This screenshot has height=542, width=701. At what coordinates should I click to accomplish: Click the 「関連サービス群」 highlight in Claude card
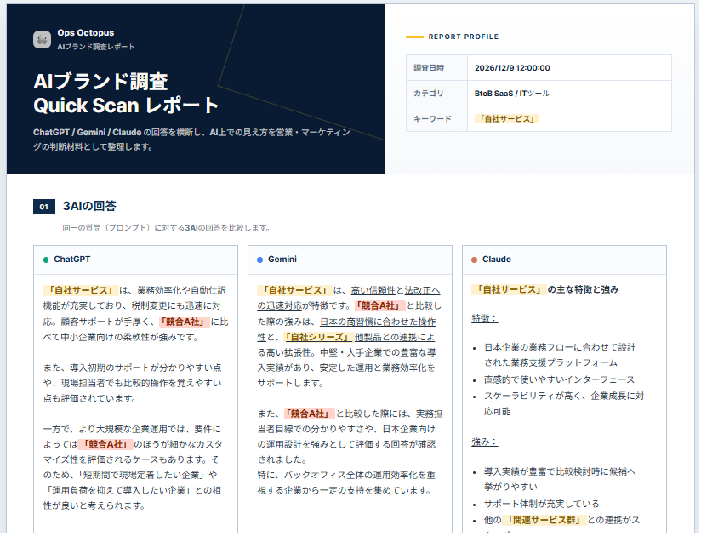544,520
